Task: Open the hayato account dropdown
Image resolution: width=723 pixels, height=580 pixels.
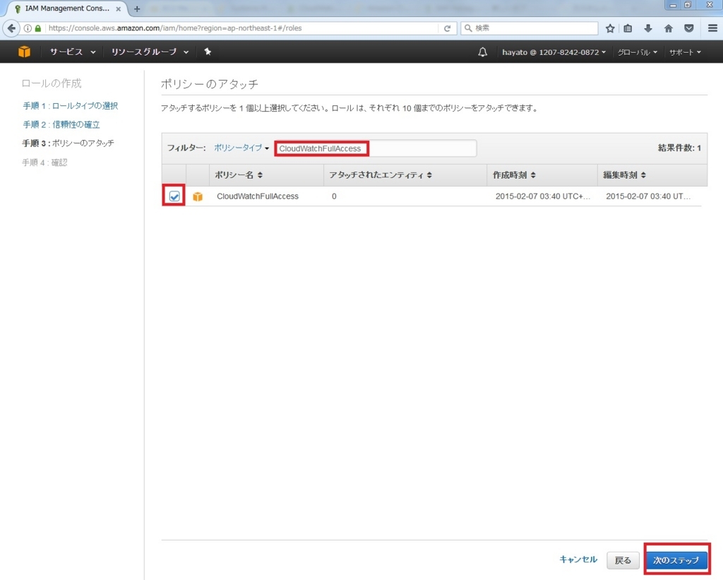Action: [554, 52]
